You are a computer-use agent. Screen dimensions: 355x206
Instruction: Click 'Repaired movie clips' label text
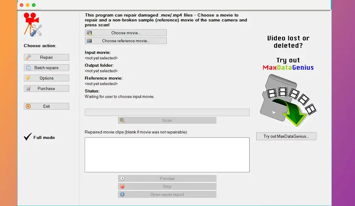pyautogui.click(x=136, y=132)
